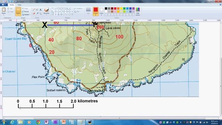
Task: Click the Lava caves label on the map
Action: [113, 28]
